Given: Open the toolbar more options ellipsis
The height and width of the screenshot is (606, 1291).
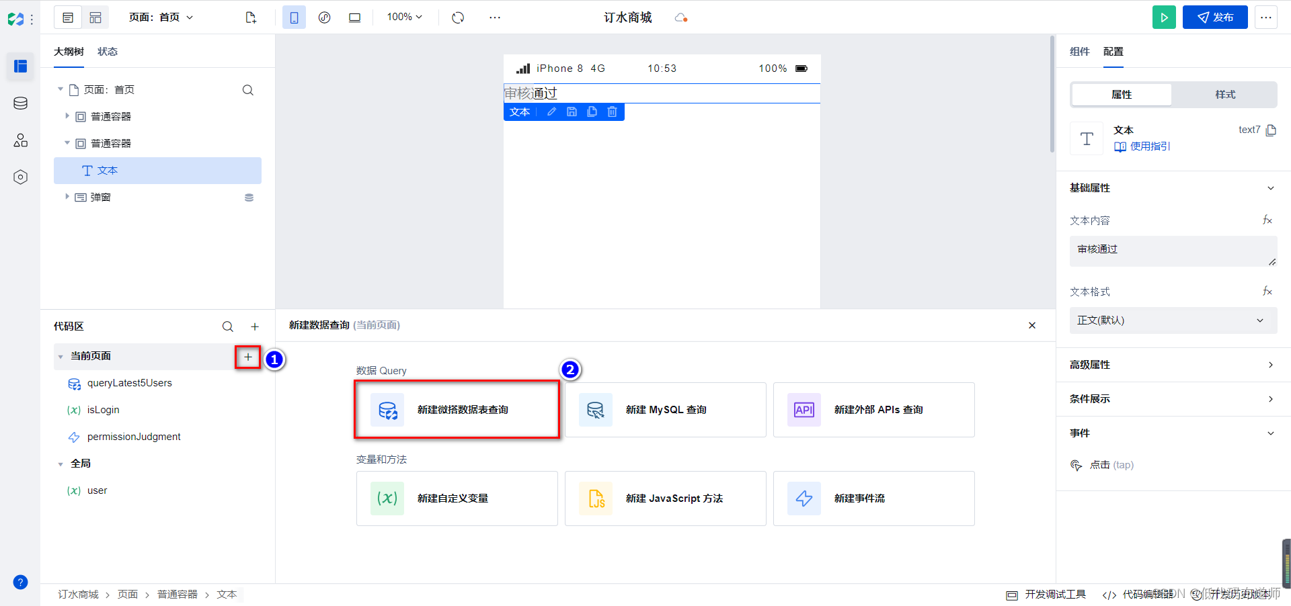Looking at the screenshot, I should (495, 17).
